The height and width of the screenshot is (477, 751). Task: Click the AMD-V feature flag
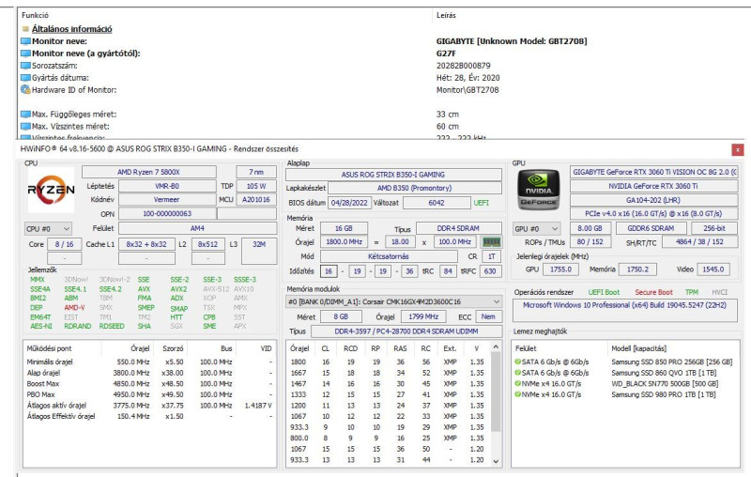[74, 307]
